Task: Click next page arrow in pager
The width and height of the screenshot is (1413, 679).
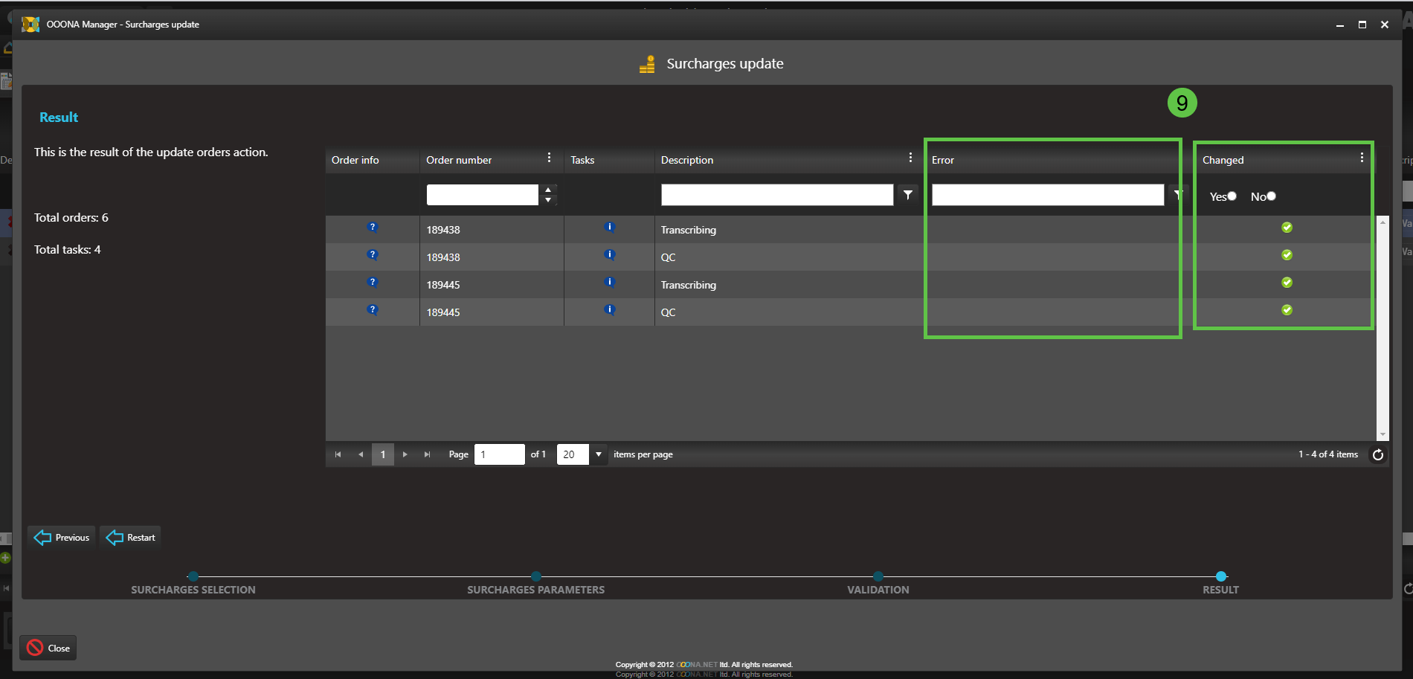Action: [x=405, y=454]
